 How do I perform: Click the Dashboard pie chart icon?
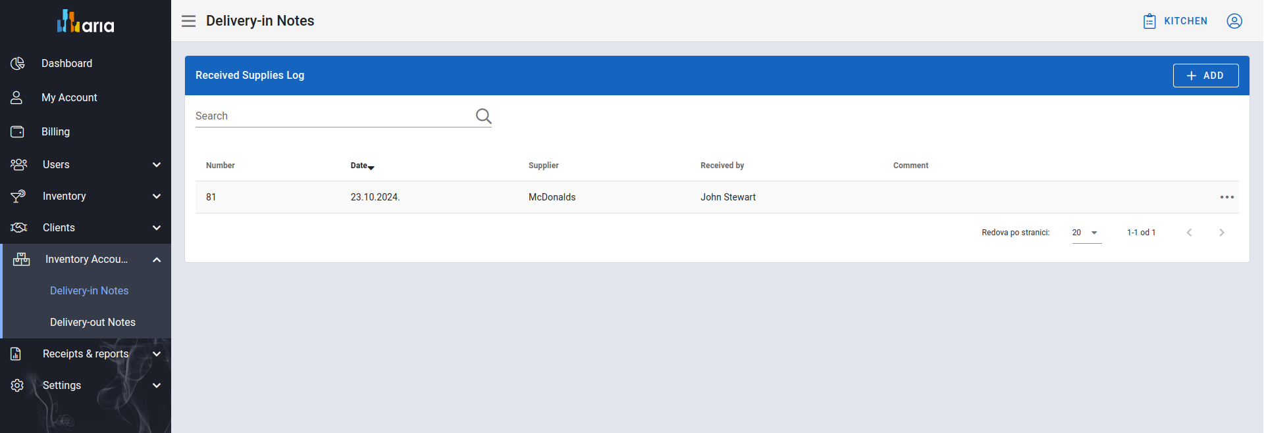click(x=18, y=63)
